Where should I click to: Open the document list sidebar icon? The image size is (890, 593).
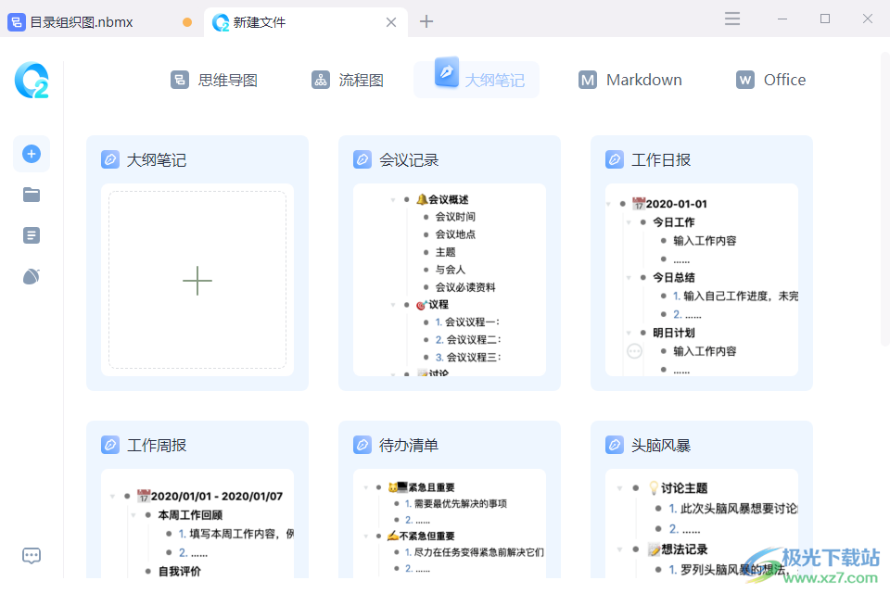tap(32, 235)
